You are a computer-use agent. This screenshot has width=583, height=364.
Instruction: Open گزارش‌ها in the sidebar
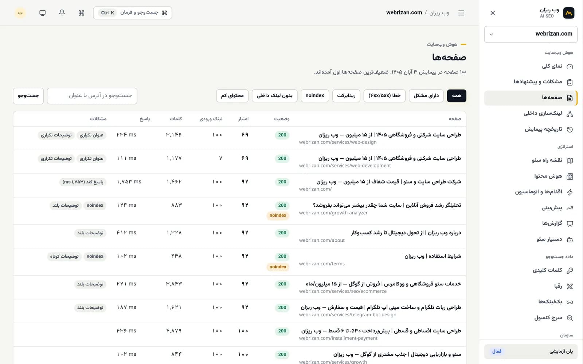(x=531, y=223)
